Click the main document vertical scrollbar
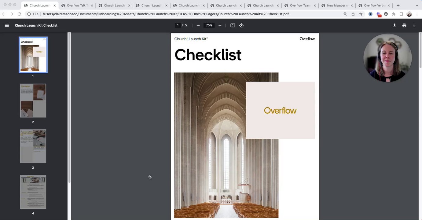 (x=420, y=50)
